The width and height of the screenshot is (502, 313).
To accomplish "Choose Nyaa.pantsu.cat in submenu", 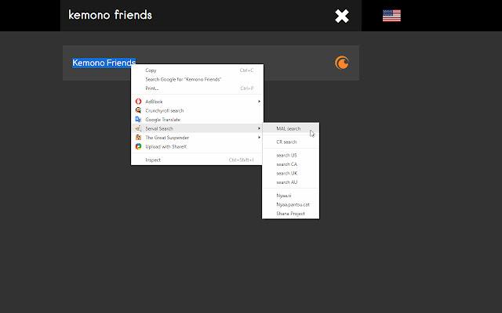I will (291, 204).
